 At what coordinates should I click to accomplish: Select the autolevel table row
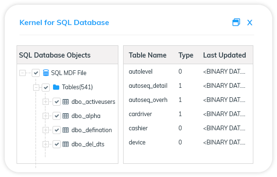click(188, 71)
